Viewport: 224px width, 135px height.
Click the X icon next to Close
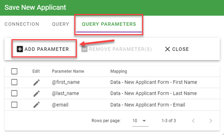click(x=167, y=49)
